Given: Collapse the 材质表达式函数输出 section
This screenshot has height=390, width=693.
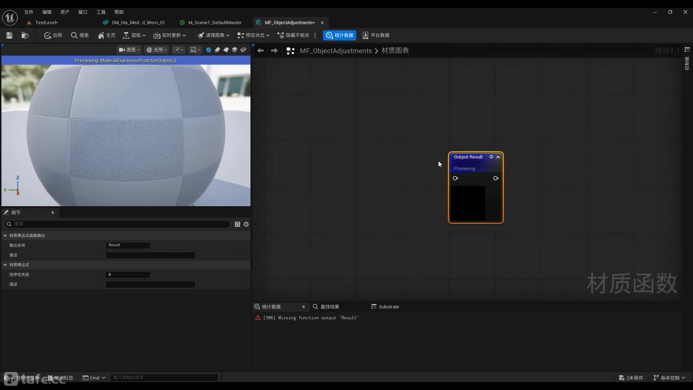Looking at the screenshot, I should coord(5,235).
